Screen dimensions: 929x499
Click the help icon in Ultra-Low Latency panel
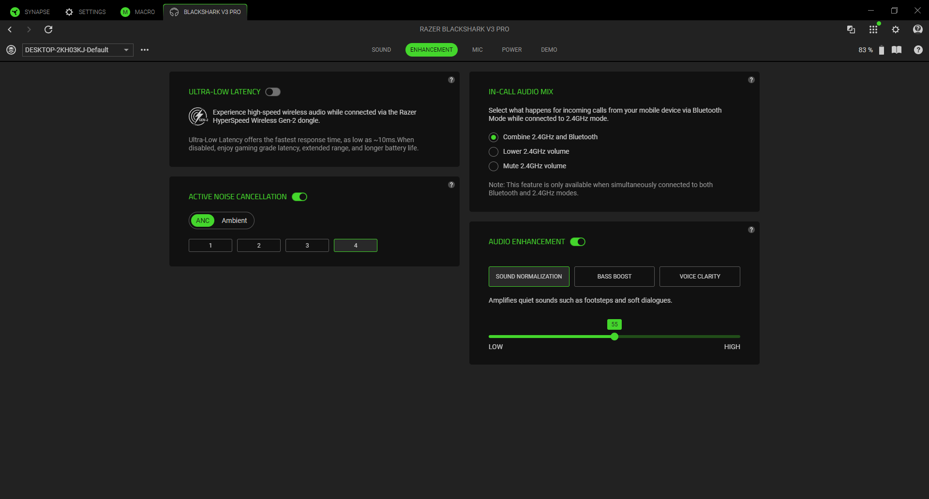pyautogui.click(x=451, y=80)
